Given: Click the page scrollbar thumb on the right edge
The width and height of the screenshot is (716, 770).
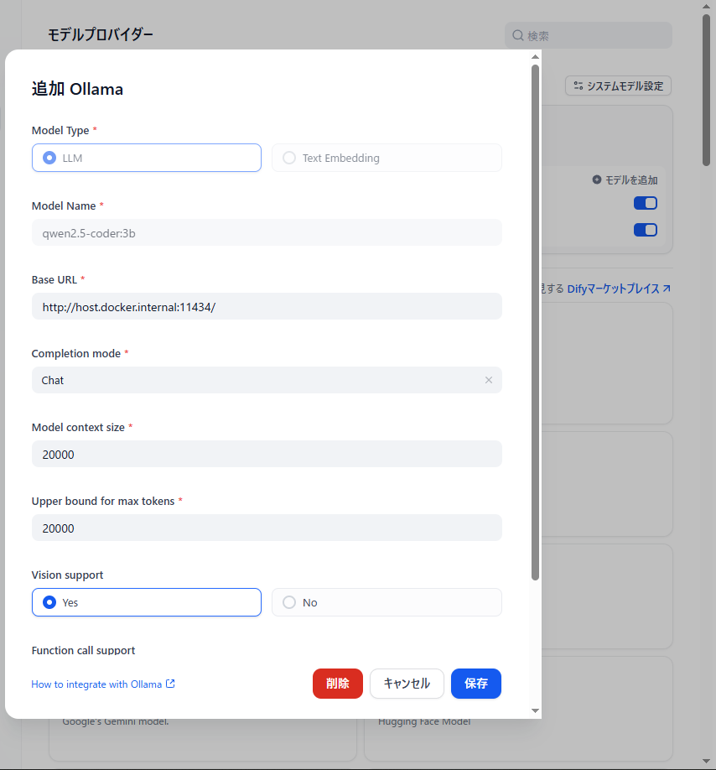Looking at the screenshot, I should [706, 91].
